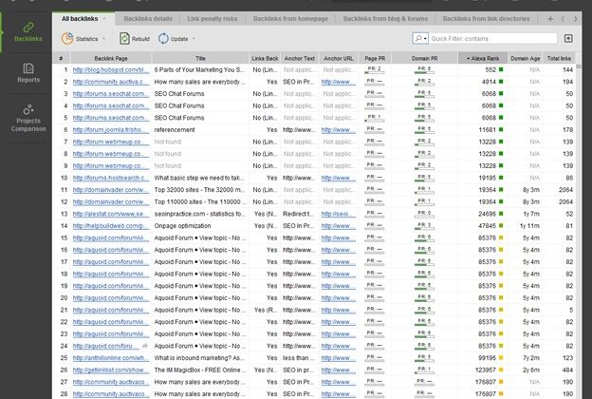592x399 pixels.
Task: Click the share arrow icon in row 24
Action: [144, 346]
